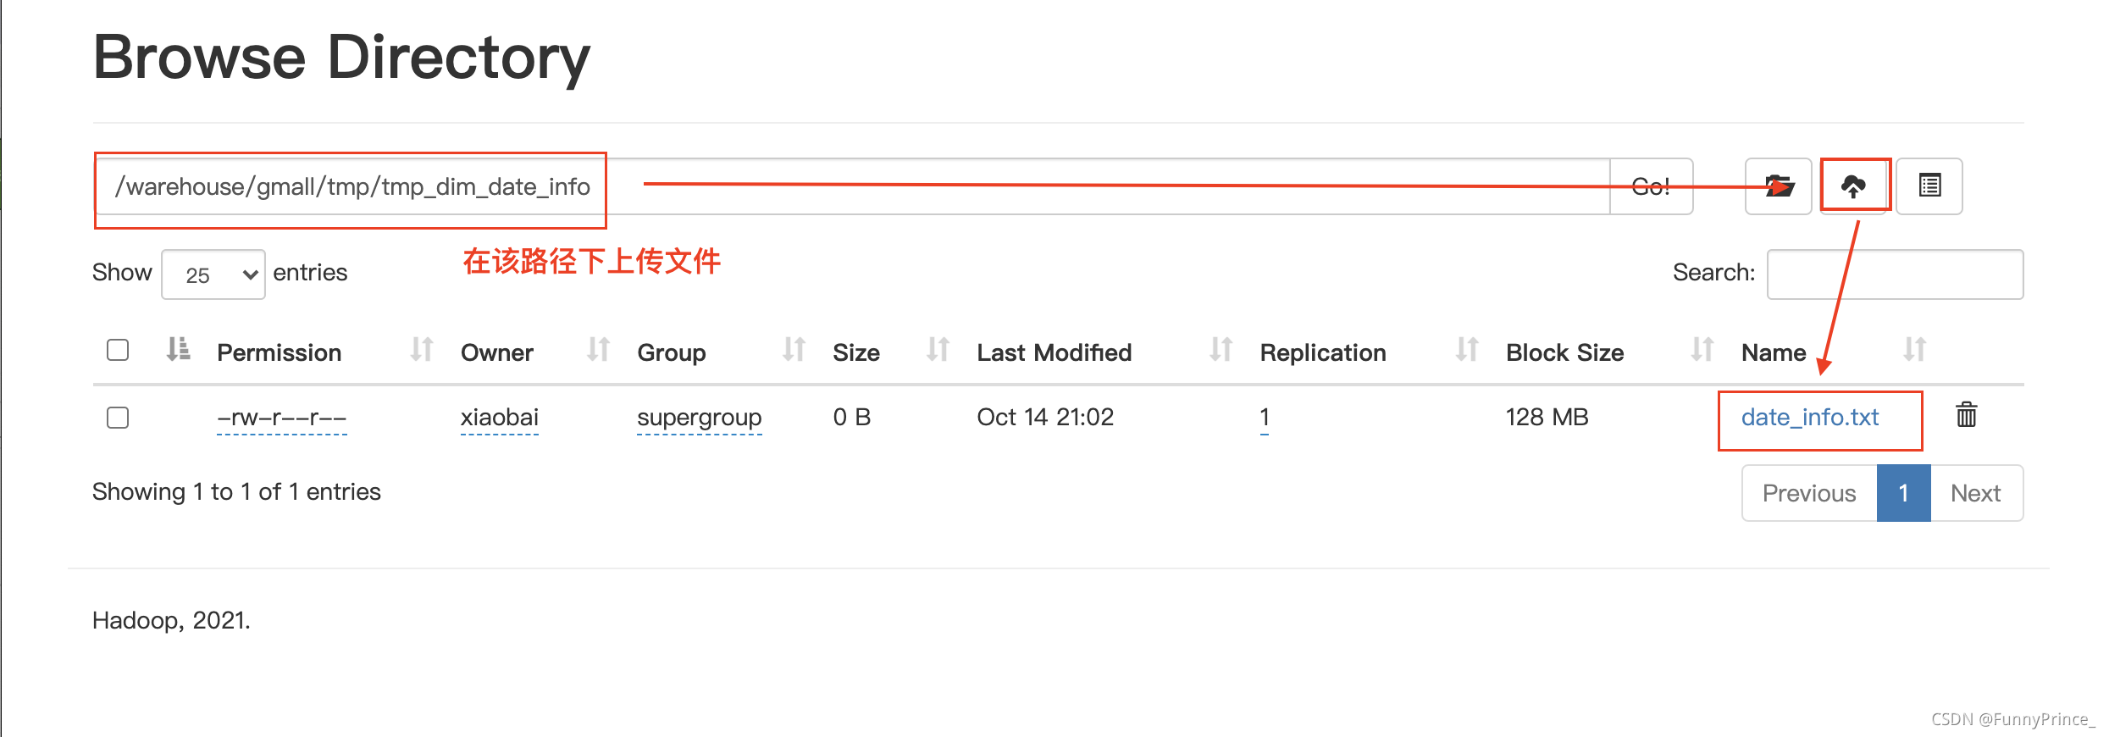Sort by Owner column arrows
The width and height of the screenshot is (2109, 737).
(598, 350)
